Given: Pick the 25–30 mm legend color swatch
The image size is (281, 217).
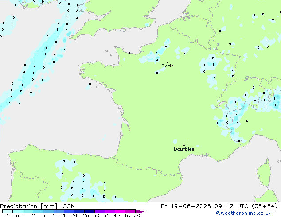Looking at the screenshot, I should click(x=89, y=211).
